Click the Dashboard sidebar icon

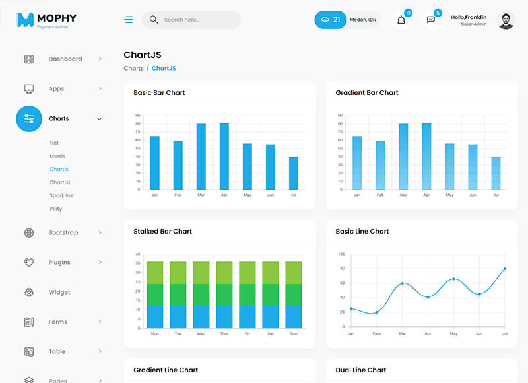click(29, 59)
